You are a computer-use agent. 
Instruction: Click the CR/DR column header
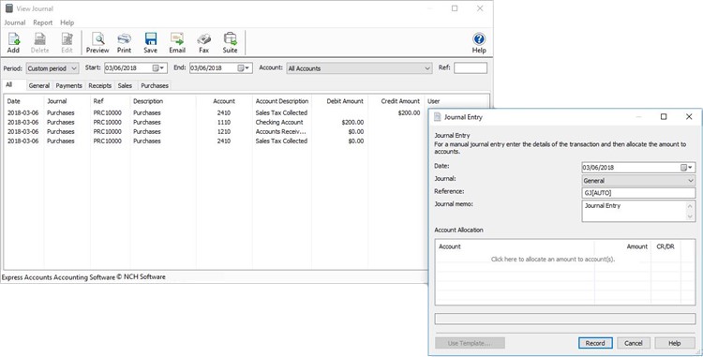coord(666,246)
